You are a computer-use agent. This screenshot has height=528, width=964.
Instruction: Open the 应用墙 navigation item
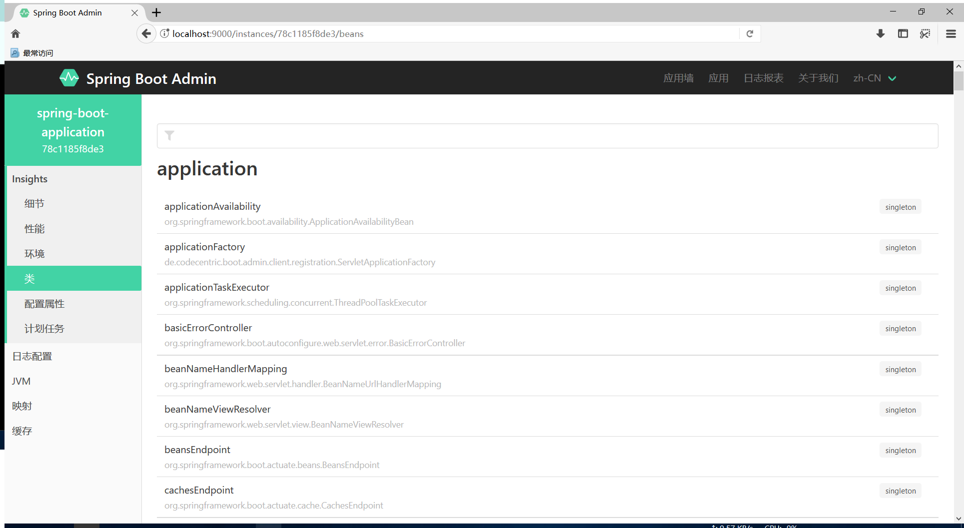coord(678,78)
